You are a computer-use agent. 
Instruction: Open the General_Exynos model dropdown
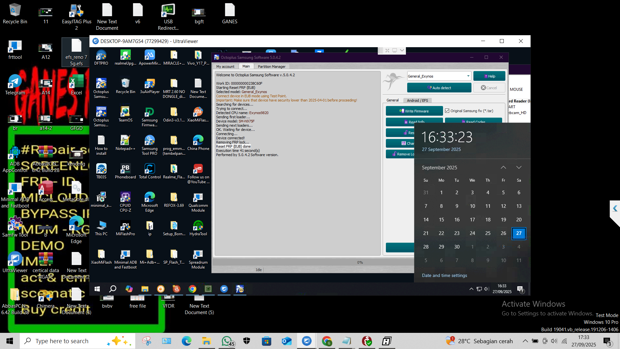click(468, 76)
